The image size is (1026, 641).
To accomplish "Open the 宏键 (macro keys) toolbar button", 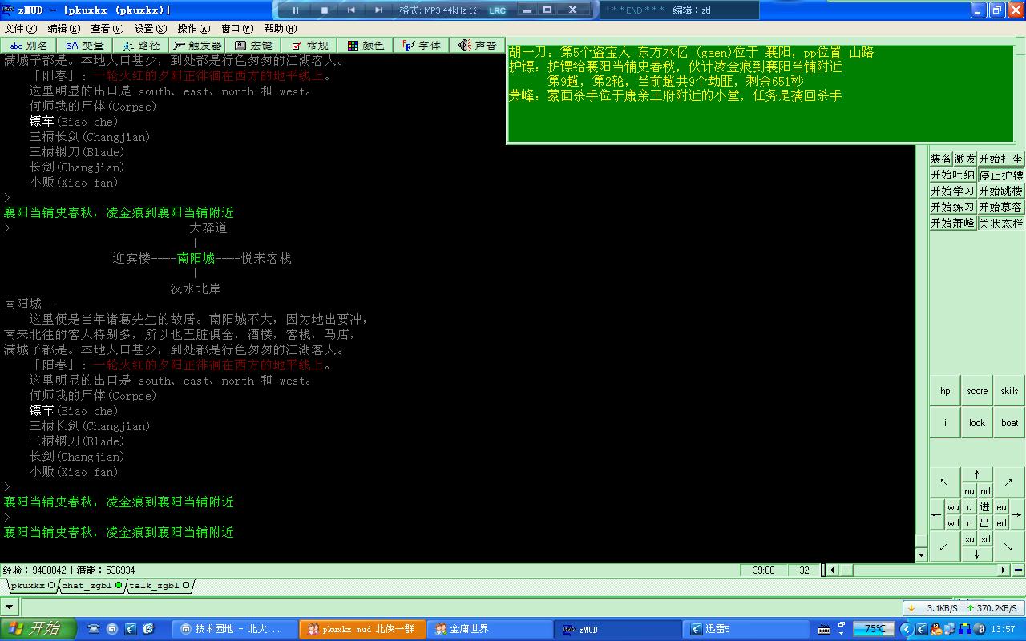I will point(252,46).
